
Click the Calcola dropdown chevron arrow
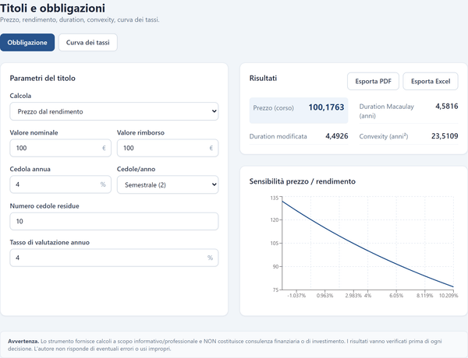(214, 111)
